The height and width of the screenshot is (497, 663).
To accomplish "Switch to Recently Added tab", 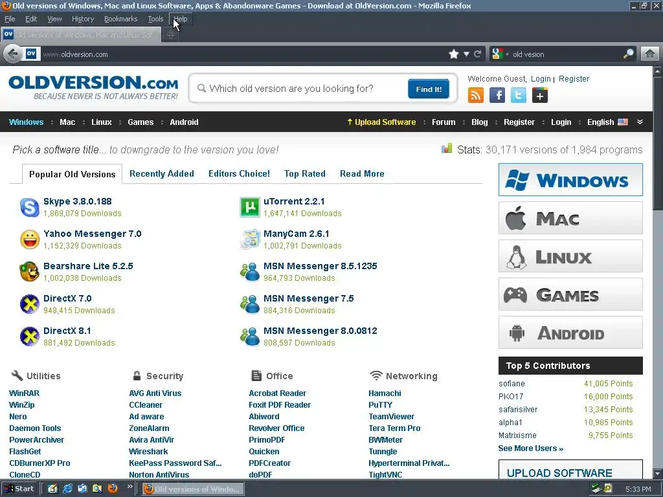I will pyautogui.click(x=161, y=173).
